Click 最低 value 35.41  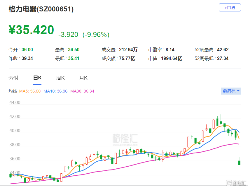pyautogui.click(x=74, y=58)
